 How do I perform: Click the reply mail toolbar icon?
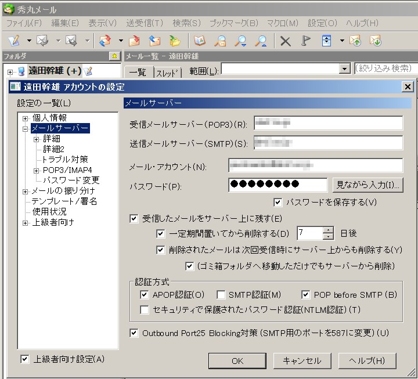pos(42,41)
